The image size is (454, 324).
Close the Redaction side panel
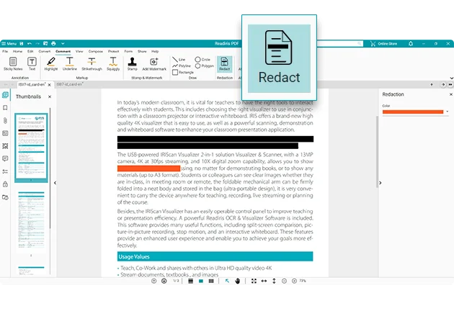pos(451,94)
